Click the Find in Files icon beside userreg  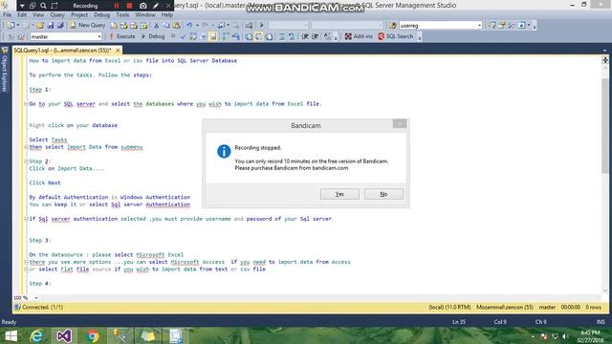tap(393, 26)
